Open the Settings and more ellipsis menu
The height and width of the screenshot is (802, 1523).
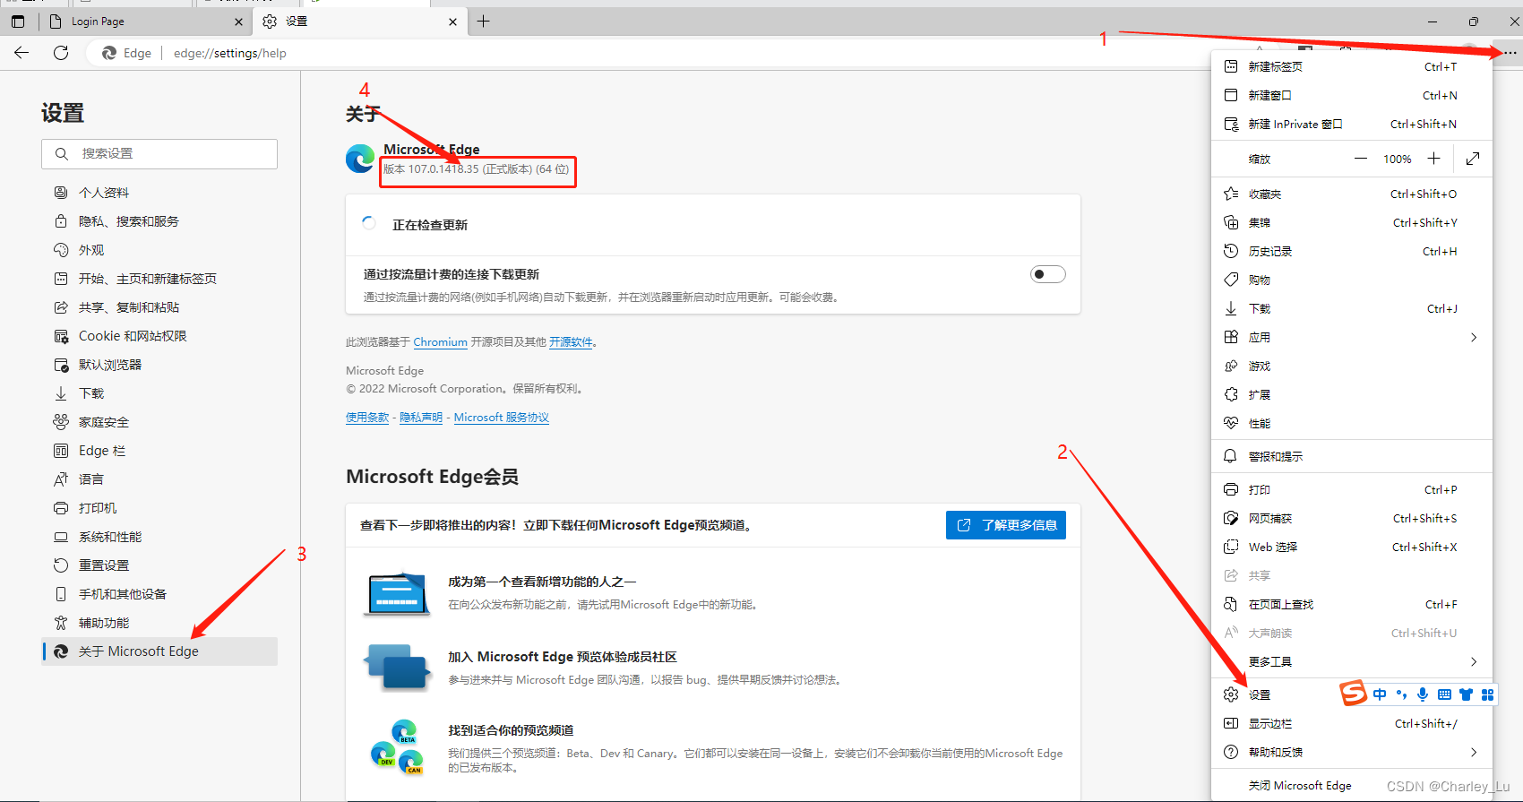point(1510,53)
